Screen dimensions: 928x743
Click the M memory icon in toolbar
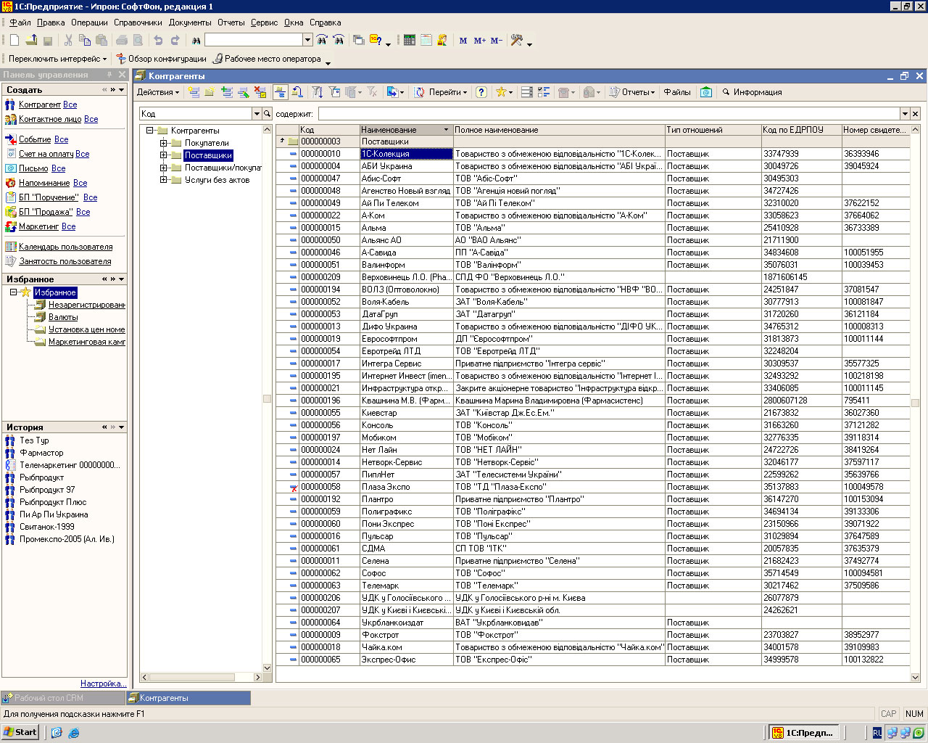coord(463,40)
